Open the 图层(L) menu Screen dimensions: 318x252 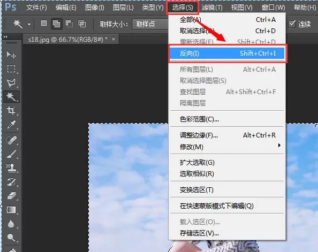coord(123,7)
